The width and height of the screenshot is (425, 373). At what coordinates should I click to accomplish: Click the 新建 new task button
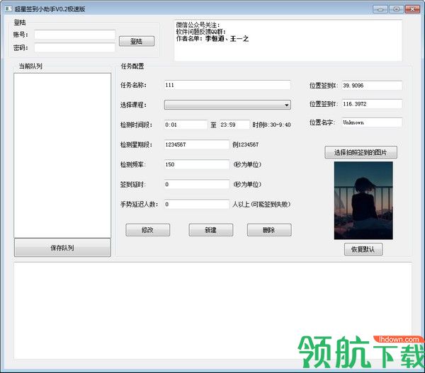[211, 230]
